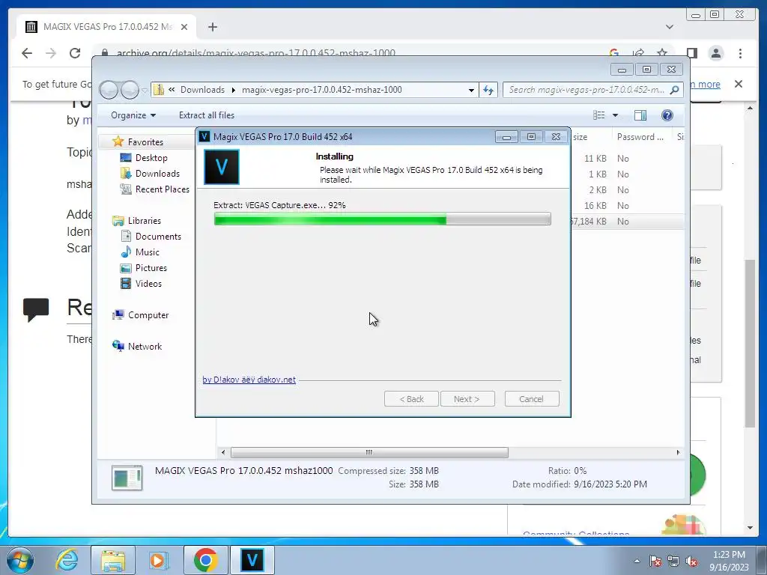Open Recent Places in navigation pane
Viewport: 767px width, 575px height.
162,189
